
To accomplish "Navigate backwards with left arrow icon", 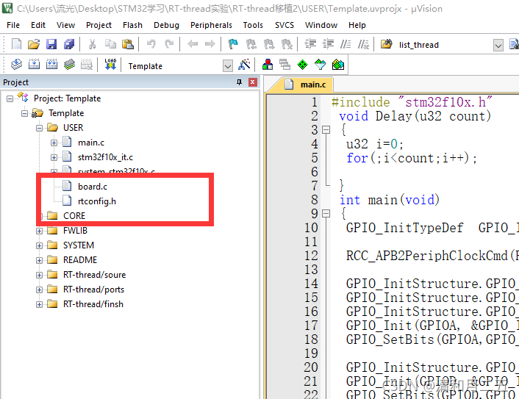I will 193,44.
